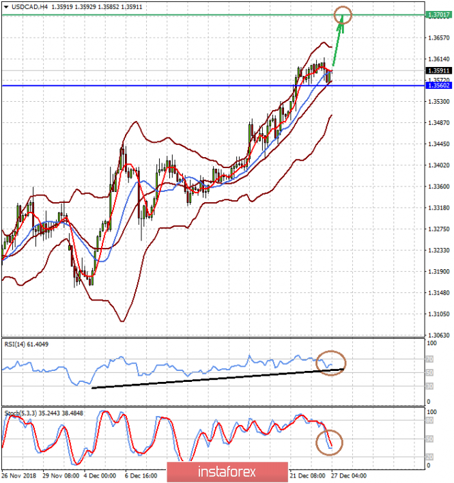Click the instaforex logo watermark
The width and height of the screenshot is (454, 483).
tap(227, 471)
